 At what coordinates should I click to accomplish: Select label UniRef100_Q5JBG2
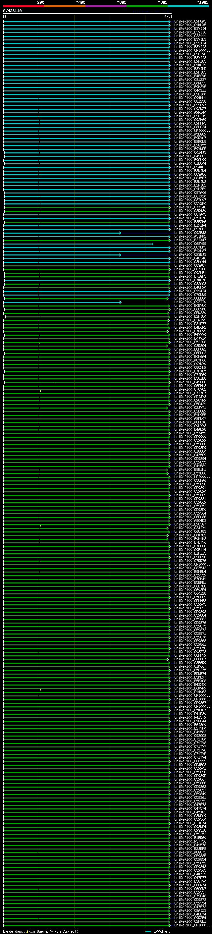[190, 765]
